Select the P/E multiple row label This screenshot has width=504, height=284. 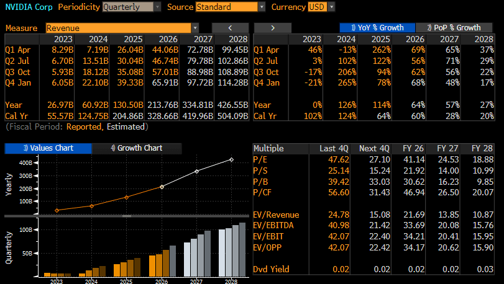260,159
